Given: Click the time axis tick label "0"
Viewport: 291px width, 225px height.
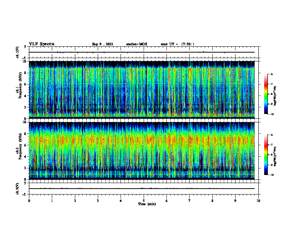Looking at the screenshot, I should tap(29, 201).
